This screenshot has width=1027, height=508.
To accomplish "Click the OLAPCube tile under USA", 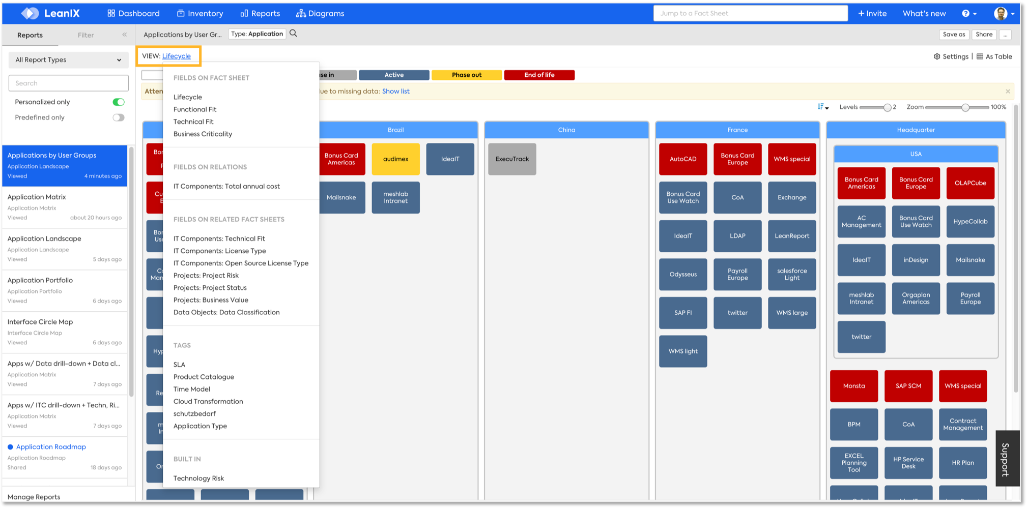I will click(970, 183).
